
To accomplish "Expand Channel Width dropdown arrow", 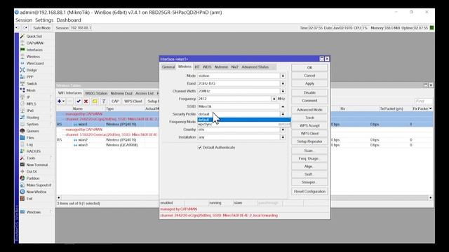I will pos(283,91).
